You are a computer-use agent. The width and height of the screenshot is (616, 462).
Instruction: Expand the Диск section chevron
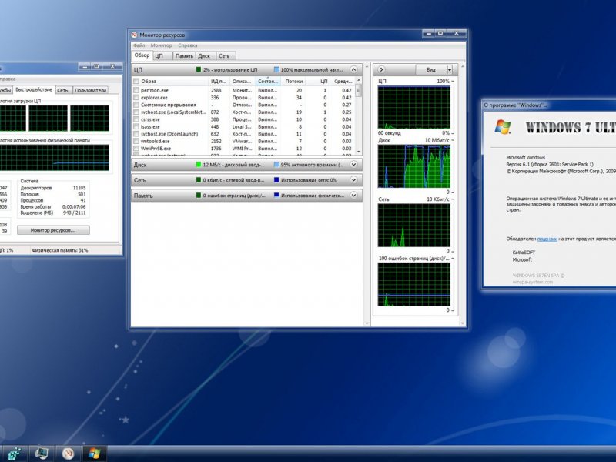click(x=353, y=165)
